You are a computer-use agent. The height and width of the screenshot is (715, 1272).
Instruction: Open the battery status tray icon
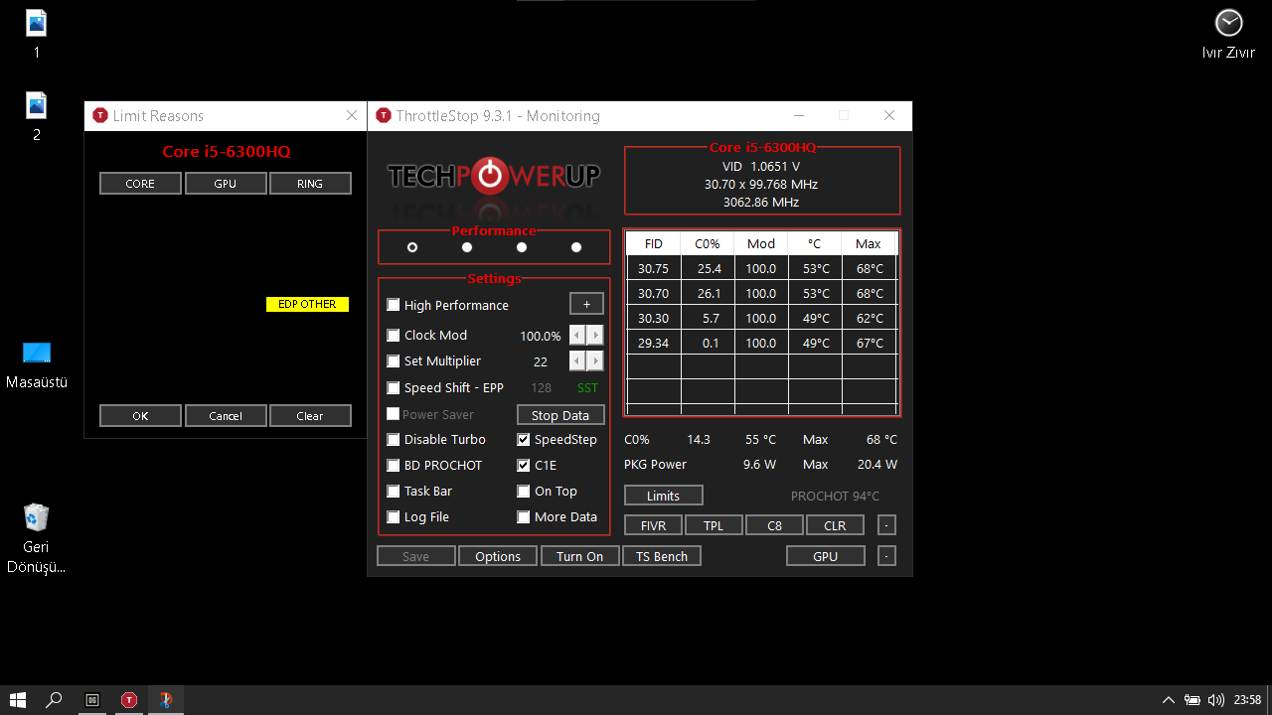click(x=1192, y=700)
